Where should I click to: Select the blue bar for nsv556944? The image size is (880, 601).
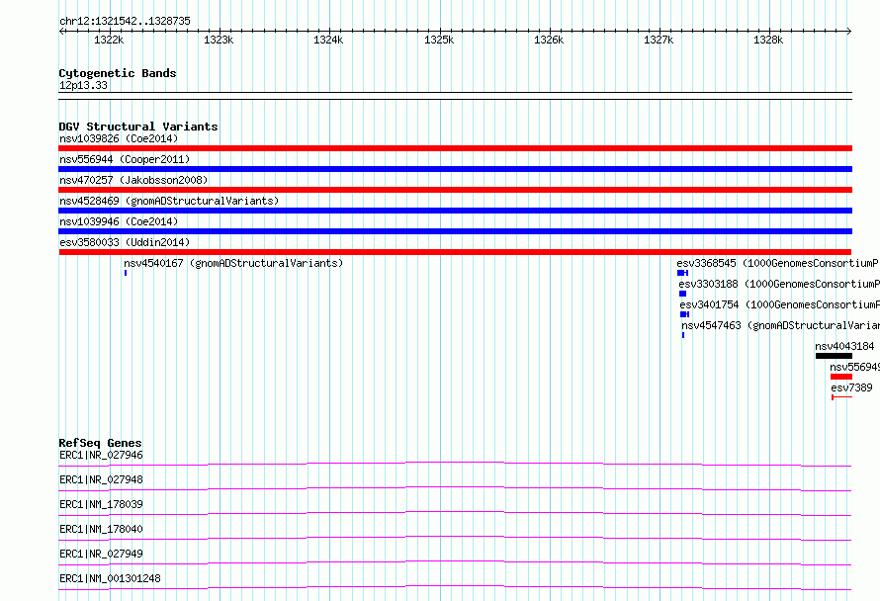(x=455, y=169)
